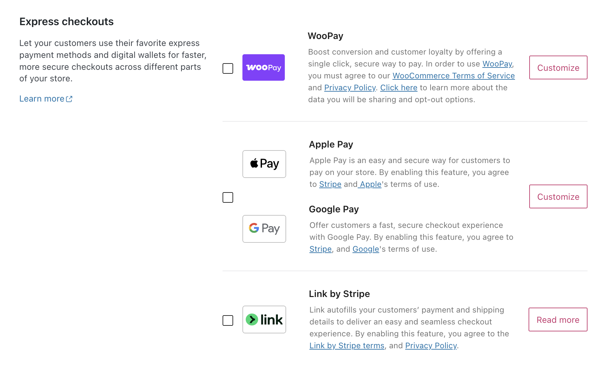Open Google terms of use link
616x383 pixels.
pos(366,249)
